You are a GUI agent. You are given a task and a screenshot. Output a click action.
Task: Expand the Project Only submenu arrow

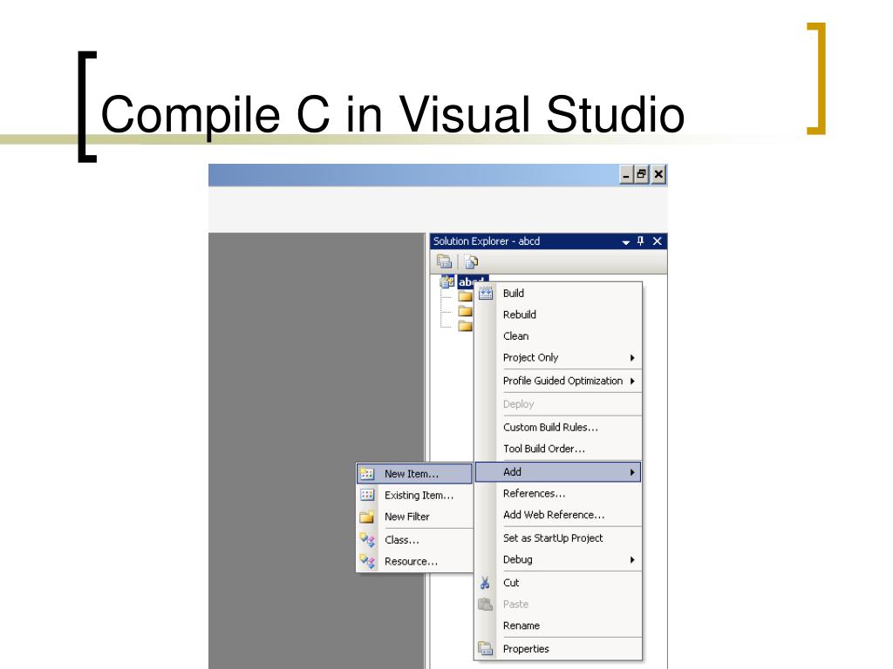click(x=632, y=358)
